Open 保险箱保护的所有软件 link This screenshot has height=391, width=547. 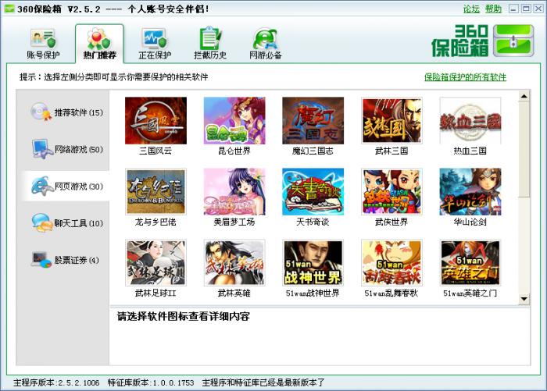click(465, 77)
